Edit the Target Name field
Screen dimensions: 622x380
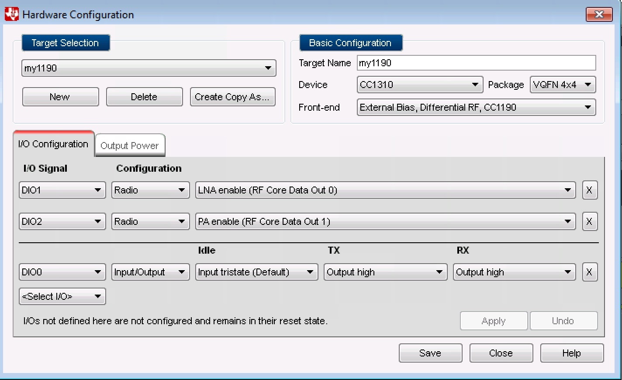pyautogui.click(x=476, y=63)
